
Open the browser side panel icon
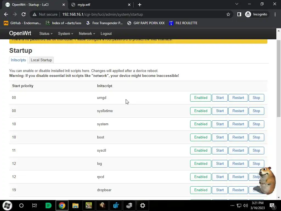[239, 14]
